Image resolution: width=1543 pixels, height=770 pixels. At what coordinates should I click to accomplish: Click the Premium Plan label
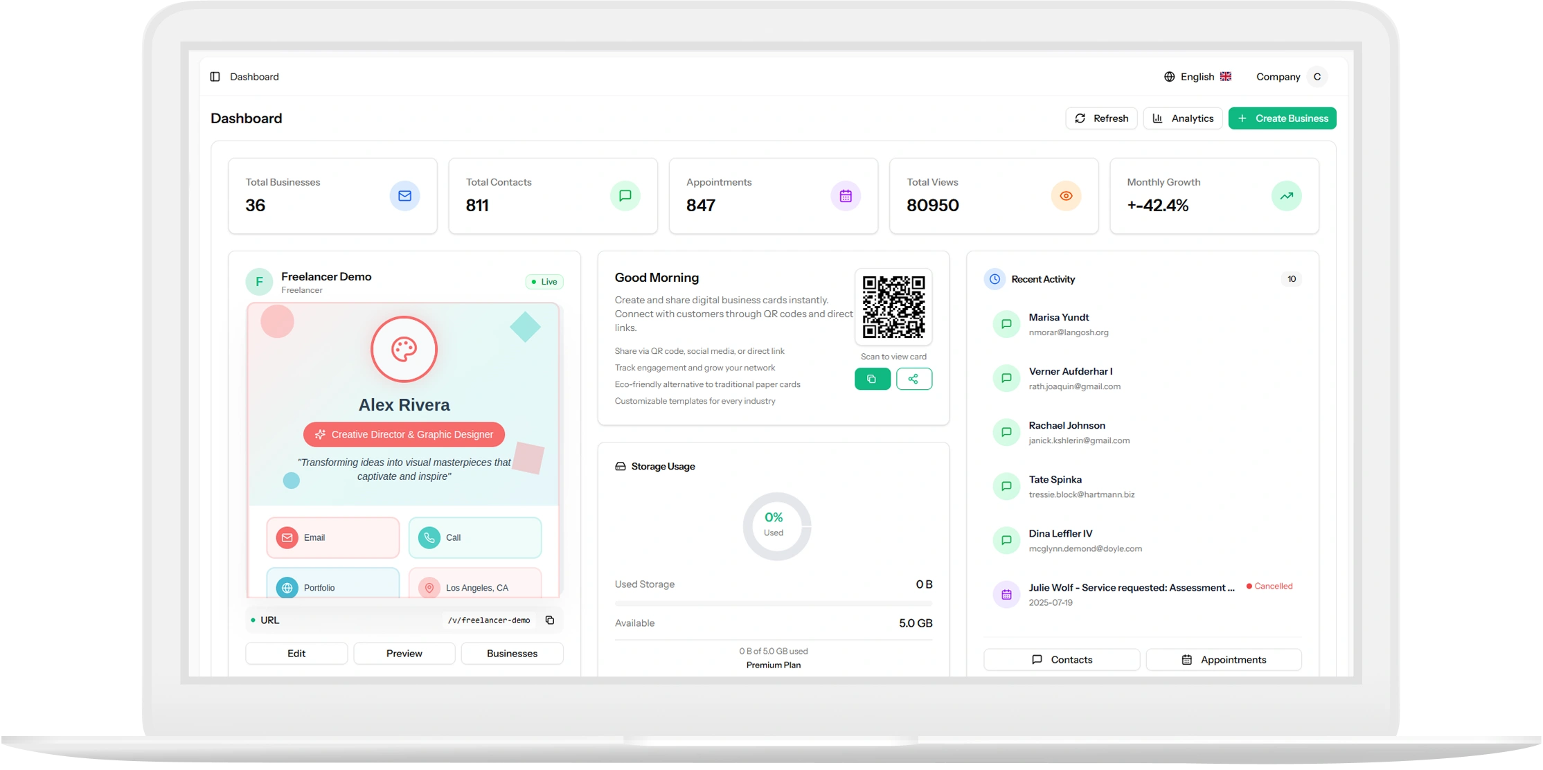pos(773,665)
